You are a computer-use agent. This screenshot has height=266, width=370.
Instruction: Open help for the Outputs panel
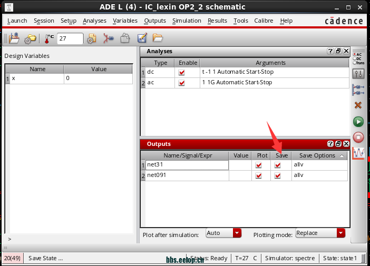(330, 144)
